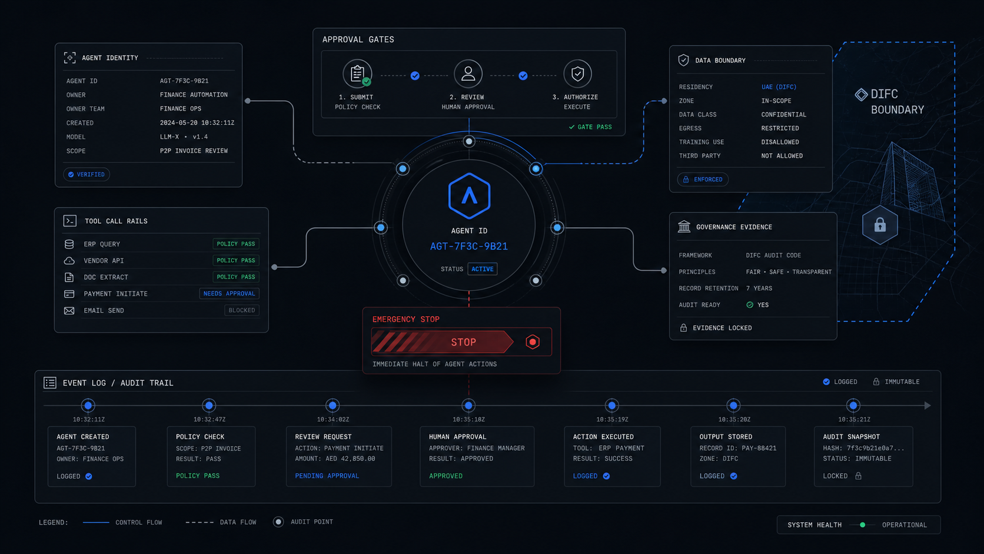
Task: Select the ERP Query database icon
Action: (x=69, y=244)
